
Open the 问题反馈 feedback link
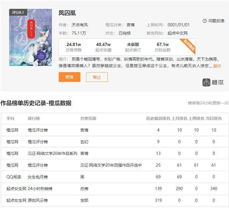(x=216, y=21)
